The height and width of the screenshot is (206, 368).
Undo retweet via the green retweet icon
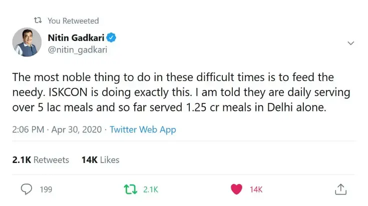(x=130, y=189)
